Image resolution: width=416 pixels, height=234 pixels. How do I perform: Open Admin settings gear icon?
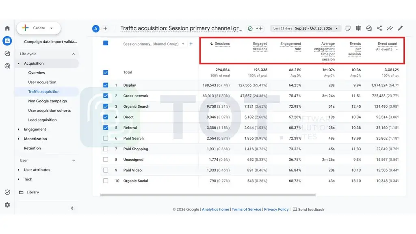(7, 205)
